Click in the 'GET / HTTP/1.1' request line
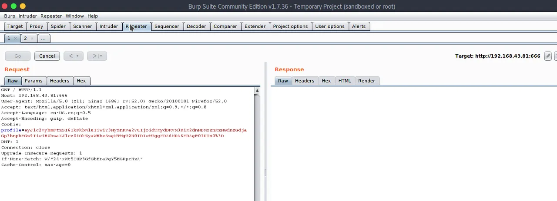The image size is (557, 201). [x=21, y=89]
